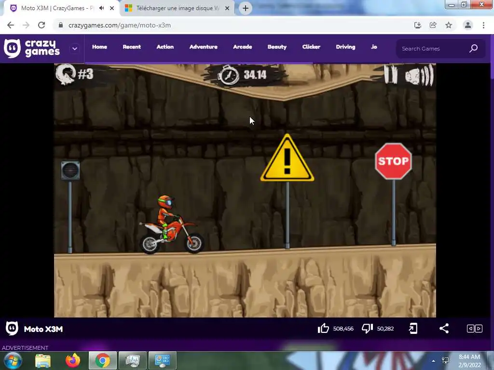Close the Télécharger une image disque tab

(x=227, y=8)
